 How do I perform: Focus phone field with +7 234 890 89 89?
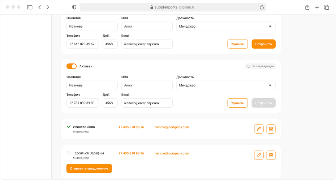tap(82, 103)
